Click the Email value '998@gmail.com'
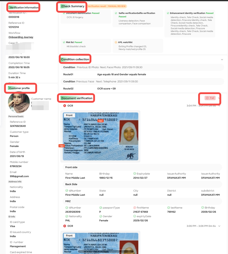 [19, 176]
